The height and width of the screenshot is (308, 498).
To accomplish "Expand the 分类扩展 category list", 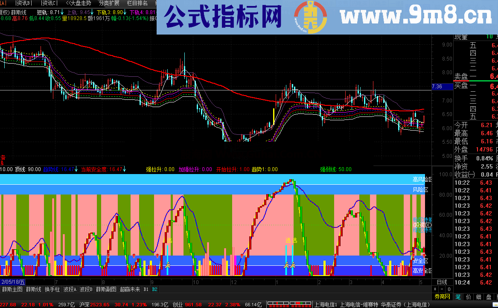I will tap(109, 3).
